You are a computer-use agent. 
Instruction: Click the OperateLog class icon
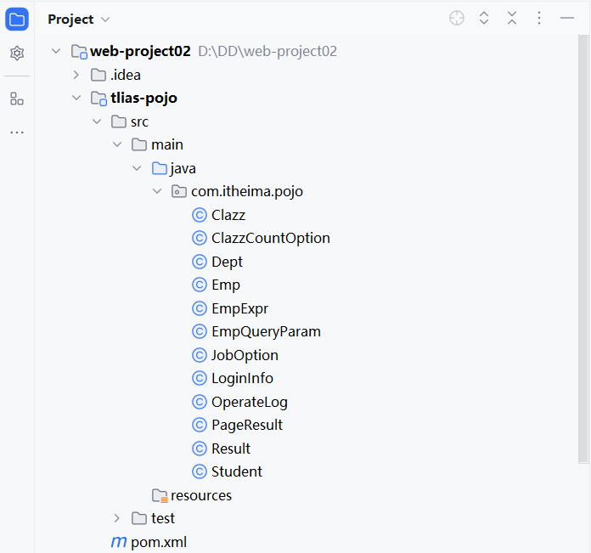200,402
